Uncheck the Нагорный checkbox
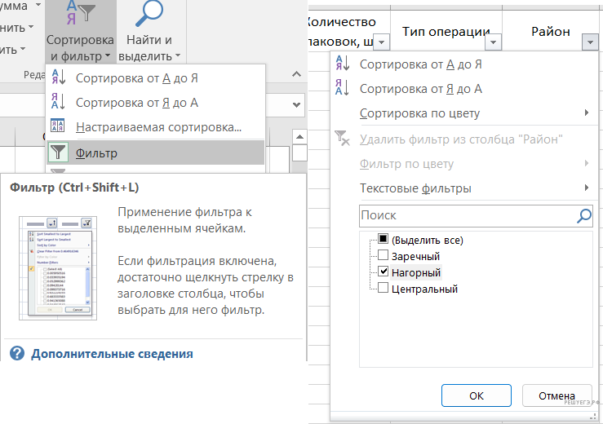 [x=384, y=272]
